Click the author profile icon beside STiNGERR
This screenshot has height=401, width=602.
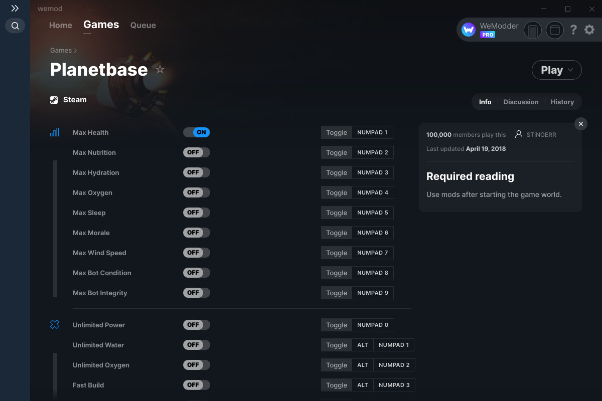click(519, 134)
